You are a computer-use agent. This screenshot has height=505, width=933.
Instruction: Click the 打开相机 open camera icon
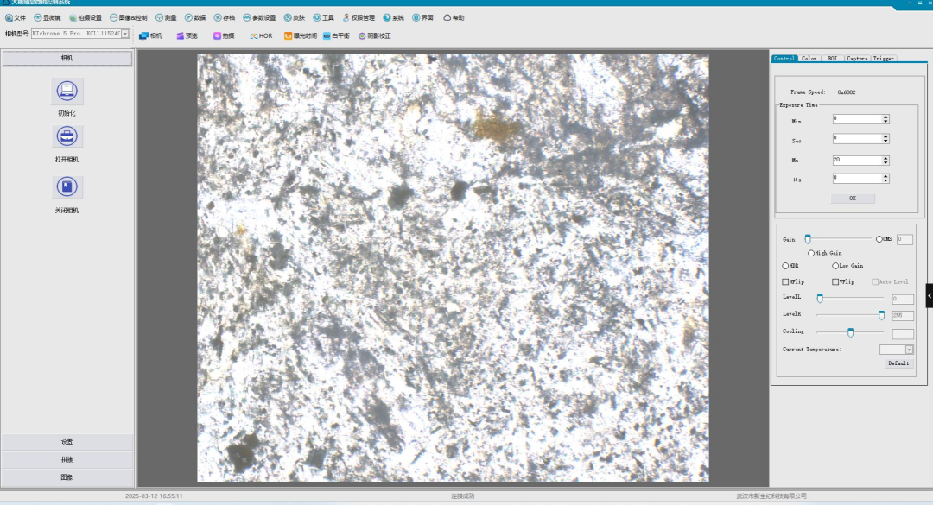point(67,137)
